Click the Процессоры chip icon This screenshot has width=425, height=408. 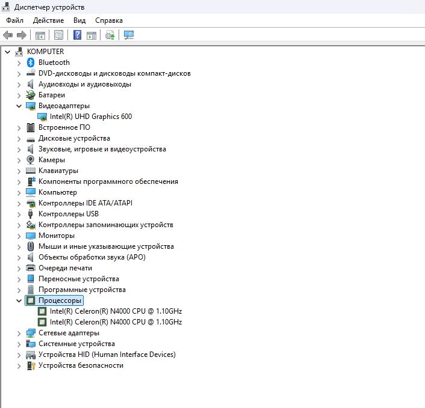(31, 300)
